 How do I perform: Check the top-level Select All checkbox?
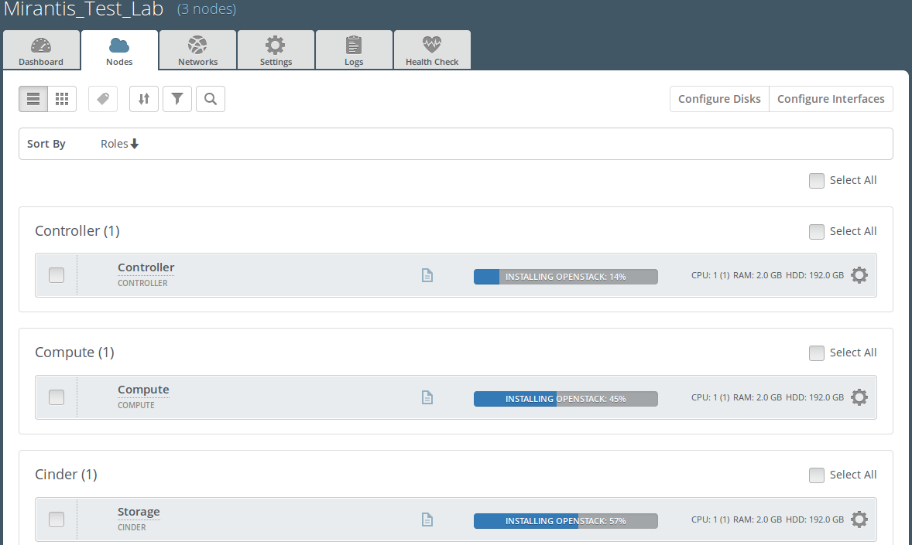[817, 181]
